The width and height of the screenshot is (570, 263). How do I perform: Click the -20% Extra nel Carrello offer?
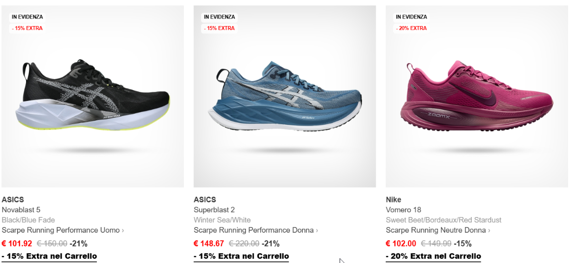(x=433, y=256)
